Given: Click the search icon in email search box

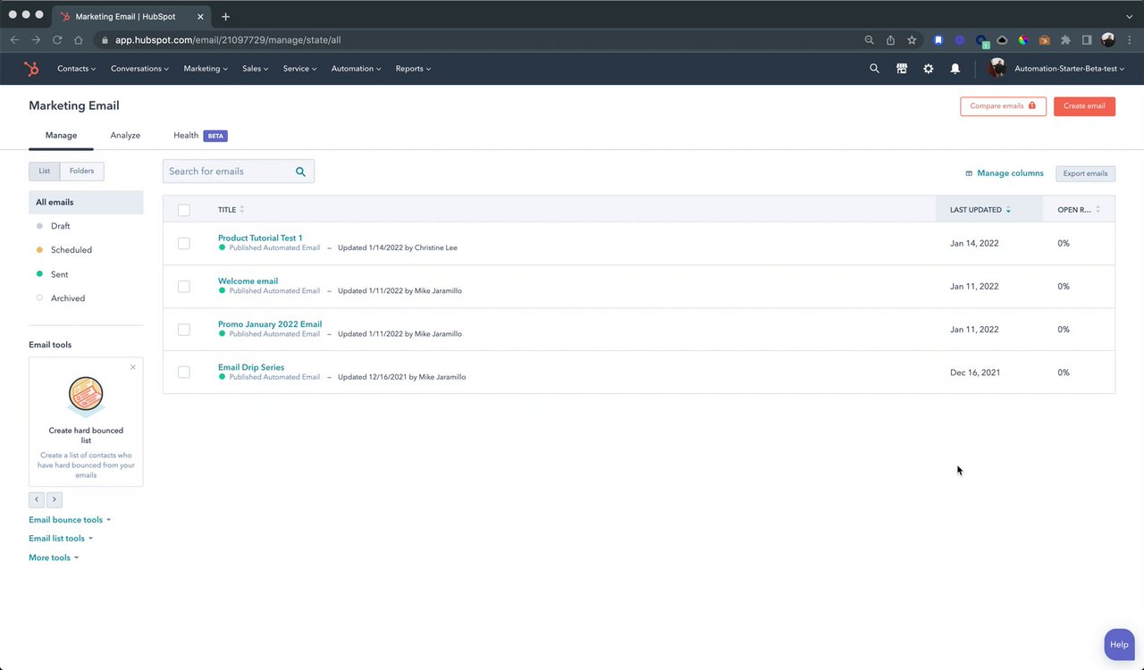Looking at the screenshot, I should point(300,172).
